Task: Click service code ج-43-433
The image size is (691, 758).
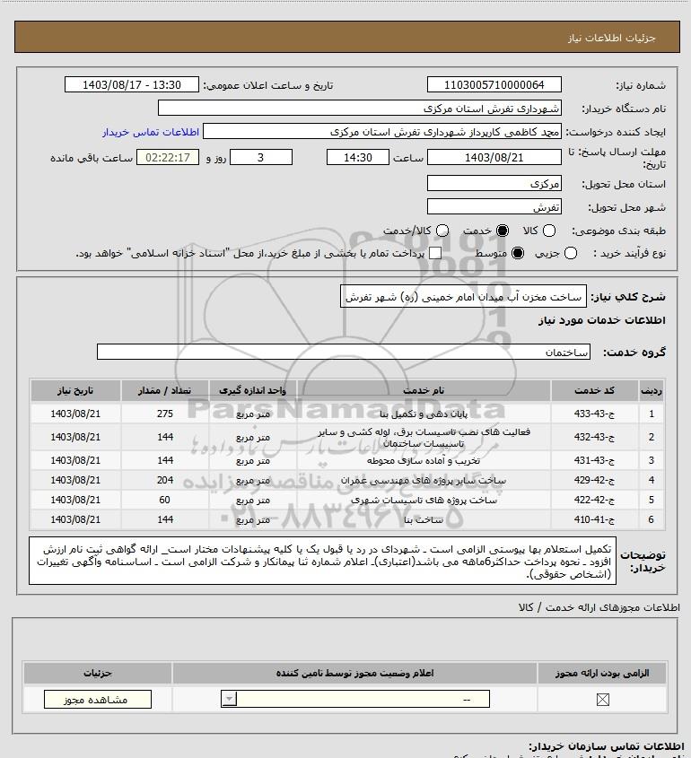Action: (x=594, y=414)
